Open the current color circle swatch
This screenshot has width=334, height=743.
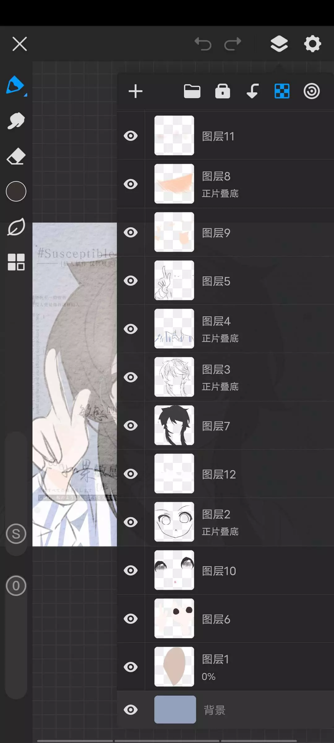click(x=16, y=191)
